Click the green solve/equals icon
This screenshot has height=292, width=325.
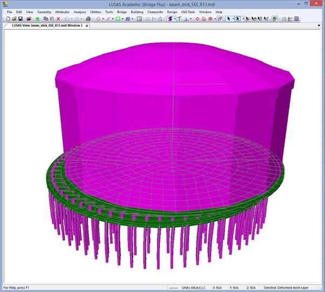[37, 19]
